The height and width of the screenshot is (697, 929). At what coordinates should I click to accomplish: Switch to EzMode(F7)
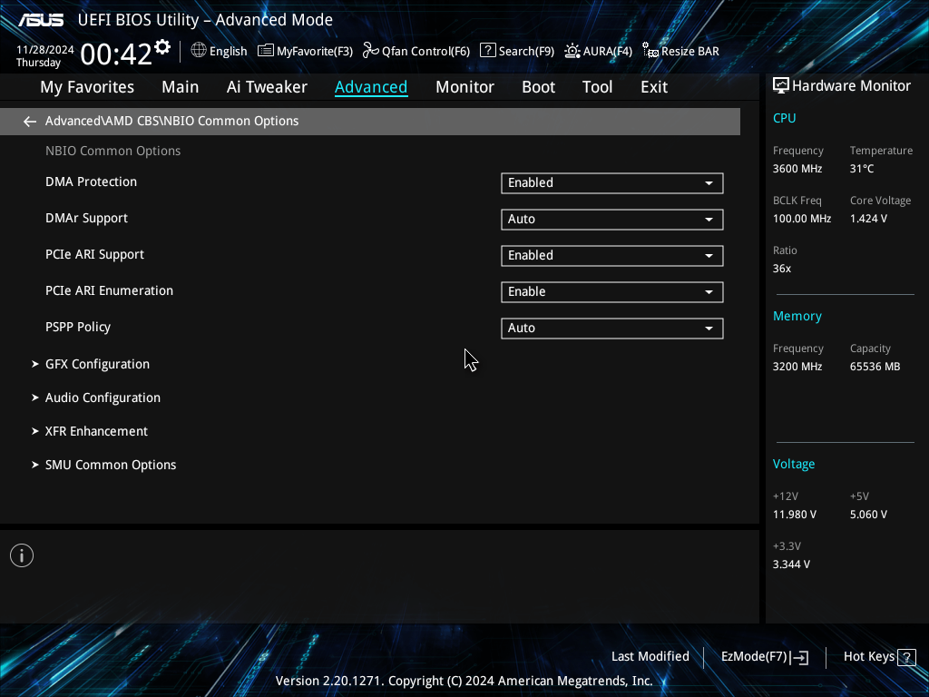click(764, 657)
